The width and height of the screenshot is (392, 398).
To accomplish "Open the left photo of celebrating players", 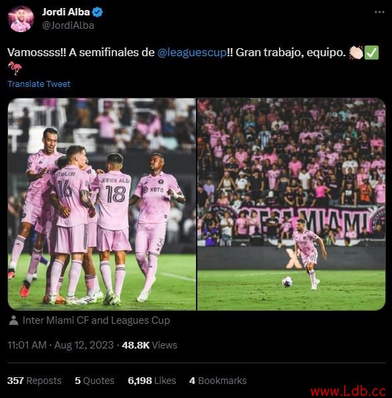I will click(102, 204).
